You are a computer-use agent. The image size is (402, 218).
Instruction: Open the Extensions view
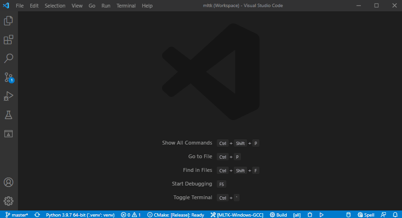(9, 40)
